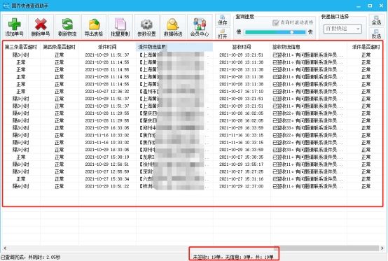Select the cell 2021-10-27 12:36:32

(107, 92)
